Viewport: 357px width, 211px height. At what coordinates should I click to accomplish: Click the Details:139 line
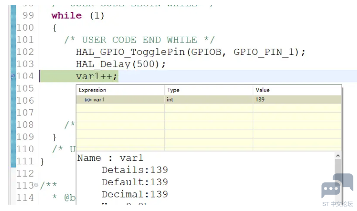[x=135, y=170]
